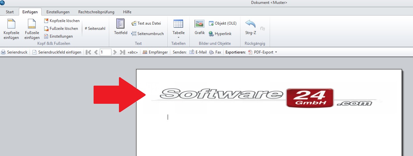Select Fußzeile löschen
The image size is (413, 156).
[x=61, y=29]
